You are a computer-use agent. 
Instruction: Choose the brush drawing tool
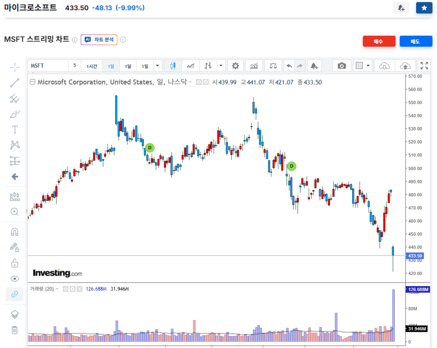15,114
